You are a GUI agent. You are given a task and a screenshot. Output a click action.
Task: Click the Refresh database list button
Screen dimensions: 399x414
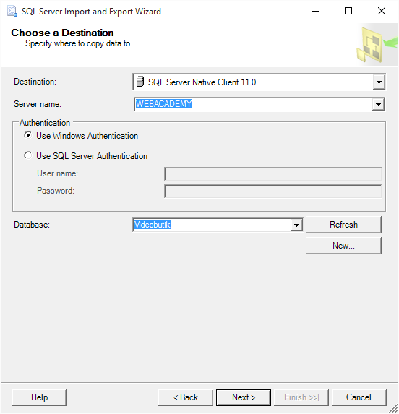tap(343, 225)
